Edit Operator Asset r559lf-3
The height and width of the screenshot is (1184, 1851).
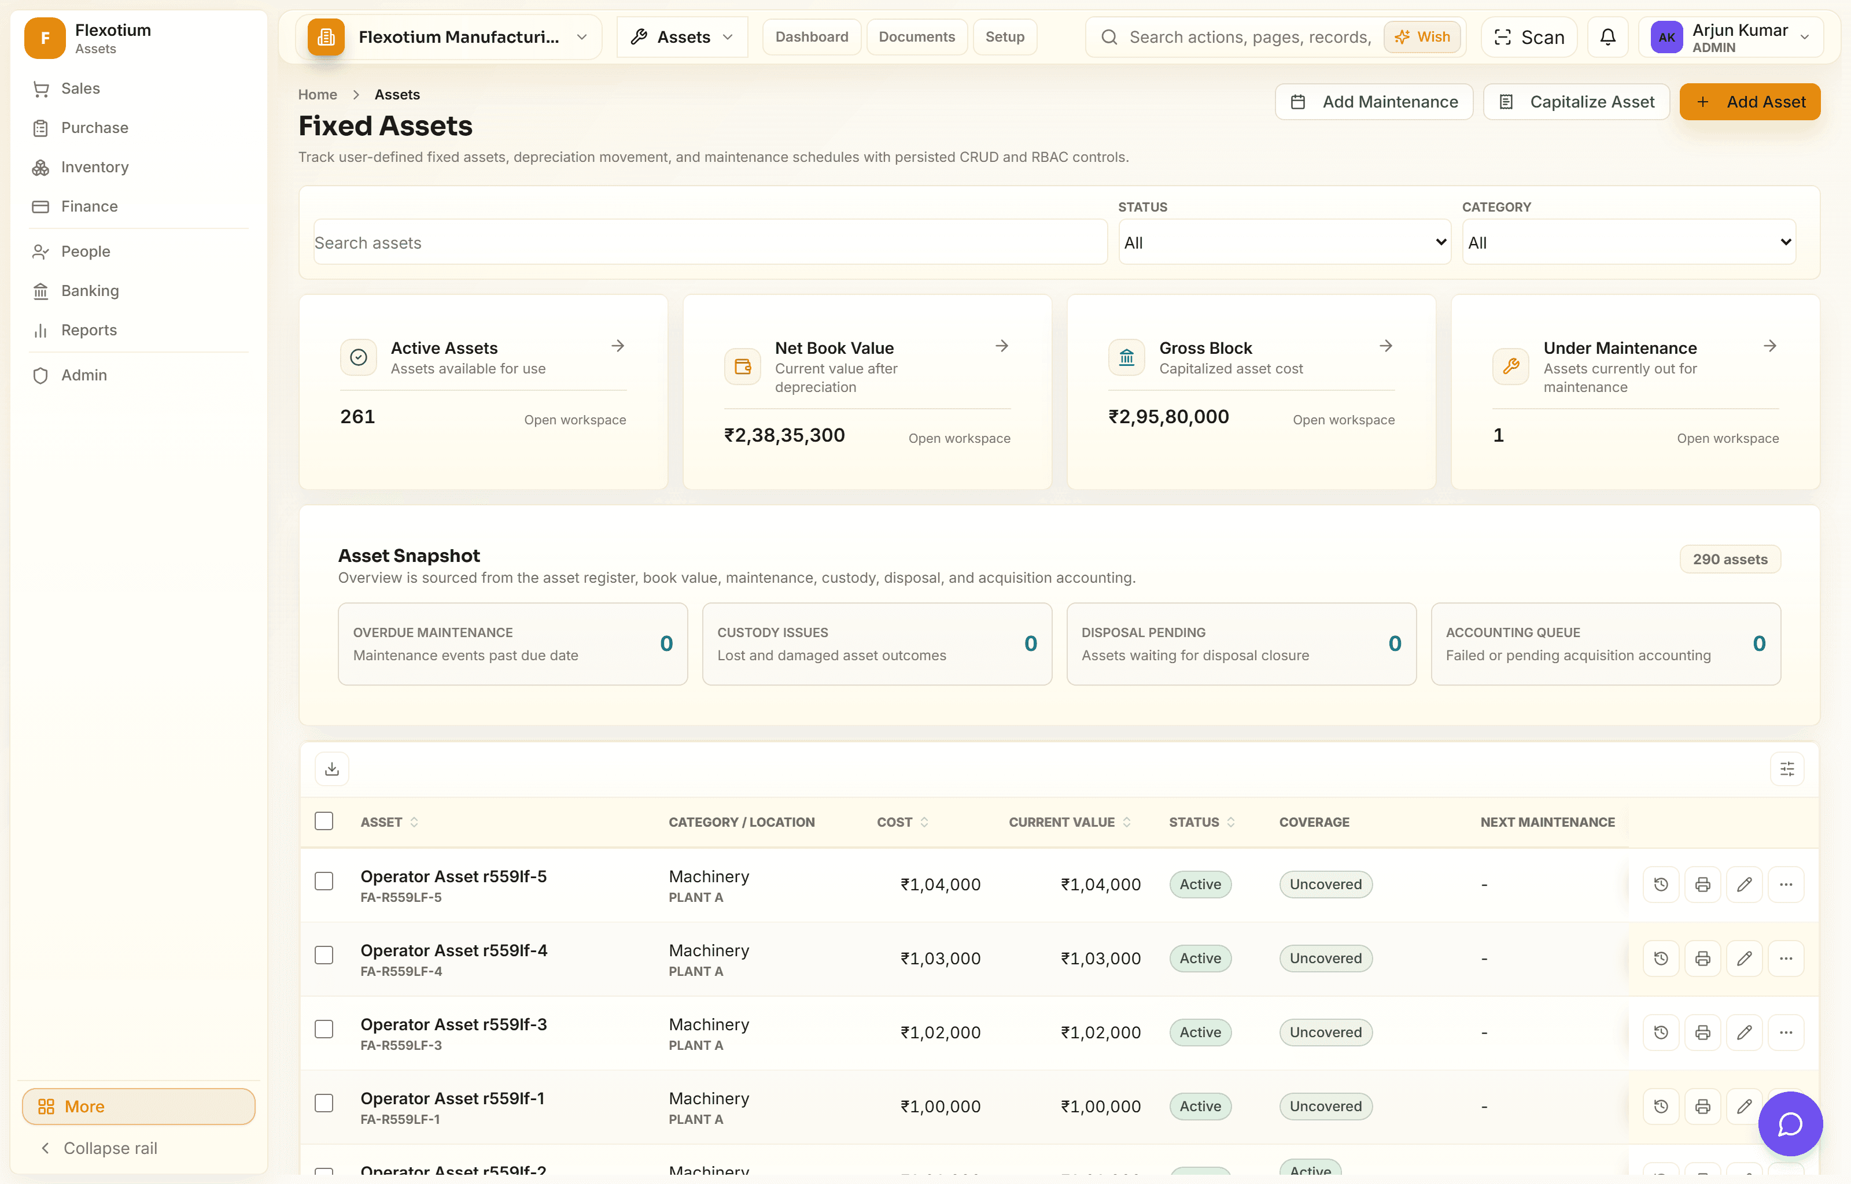(x=1744, y=1032)
